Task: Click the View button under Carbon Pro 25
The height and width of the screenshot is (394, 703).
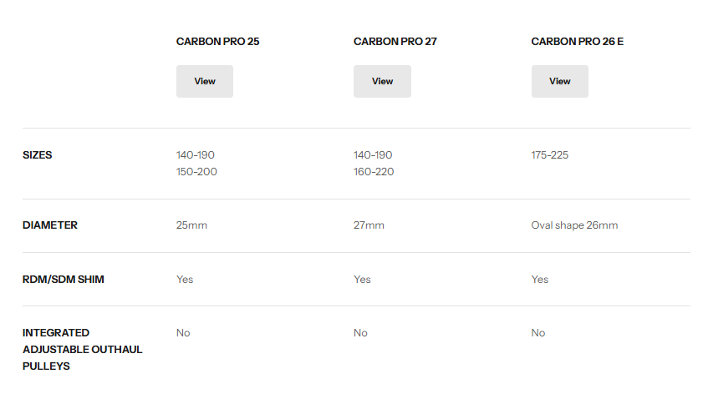Action: tap(205, 81)
